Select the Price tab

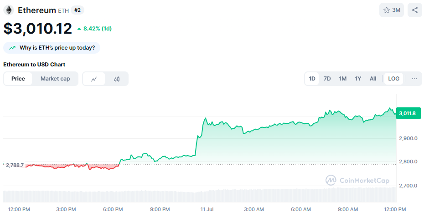(18, 79)
